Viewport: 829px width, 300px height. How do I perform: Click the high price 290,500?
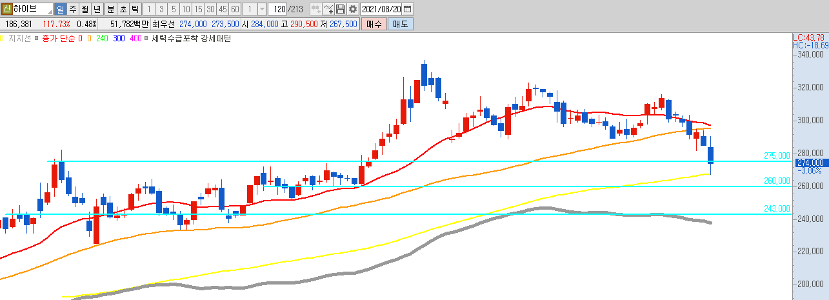(x=304, y=24)
